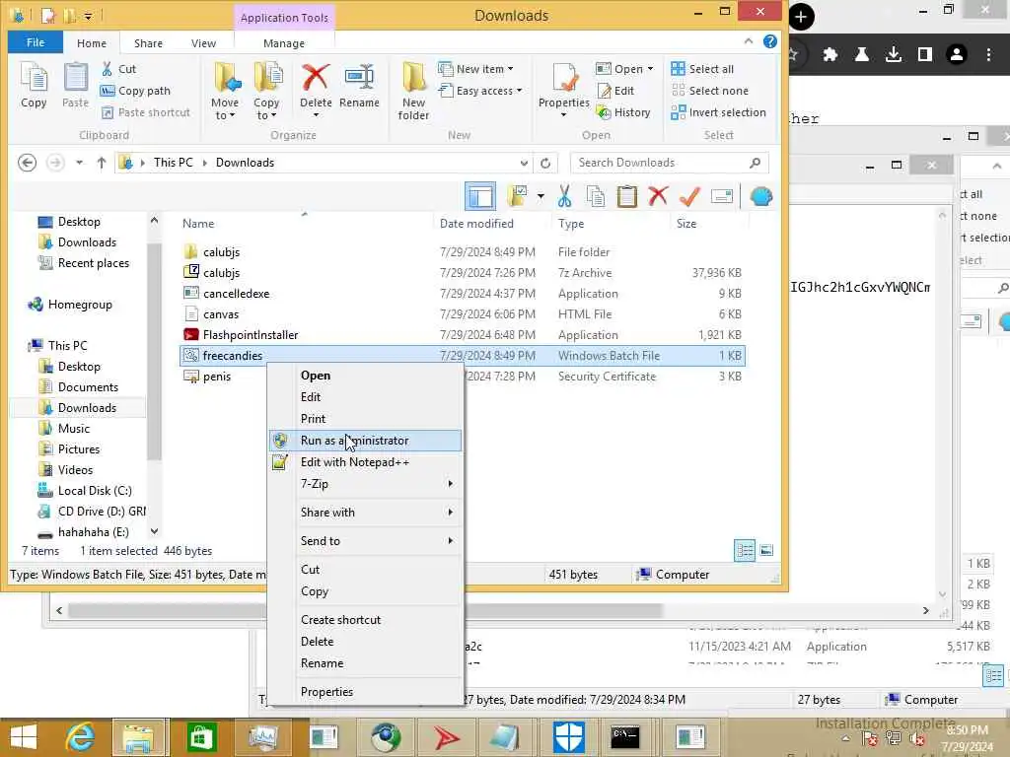Click This PC in the address breadcrumb
This screenshot has height=757, width=1010.
[x=173, y=163]
